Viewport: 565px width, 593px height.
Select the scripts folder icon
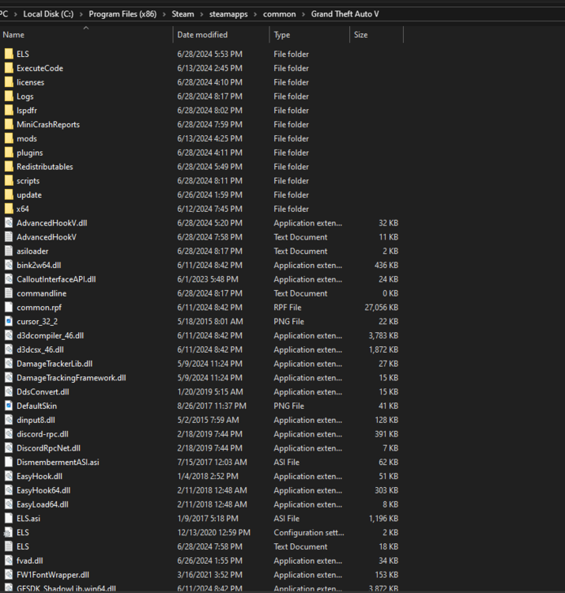[x=9, y=181]
